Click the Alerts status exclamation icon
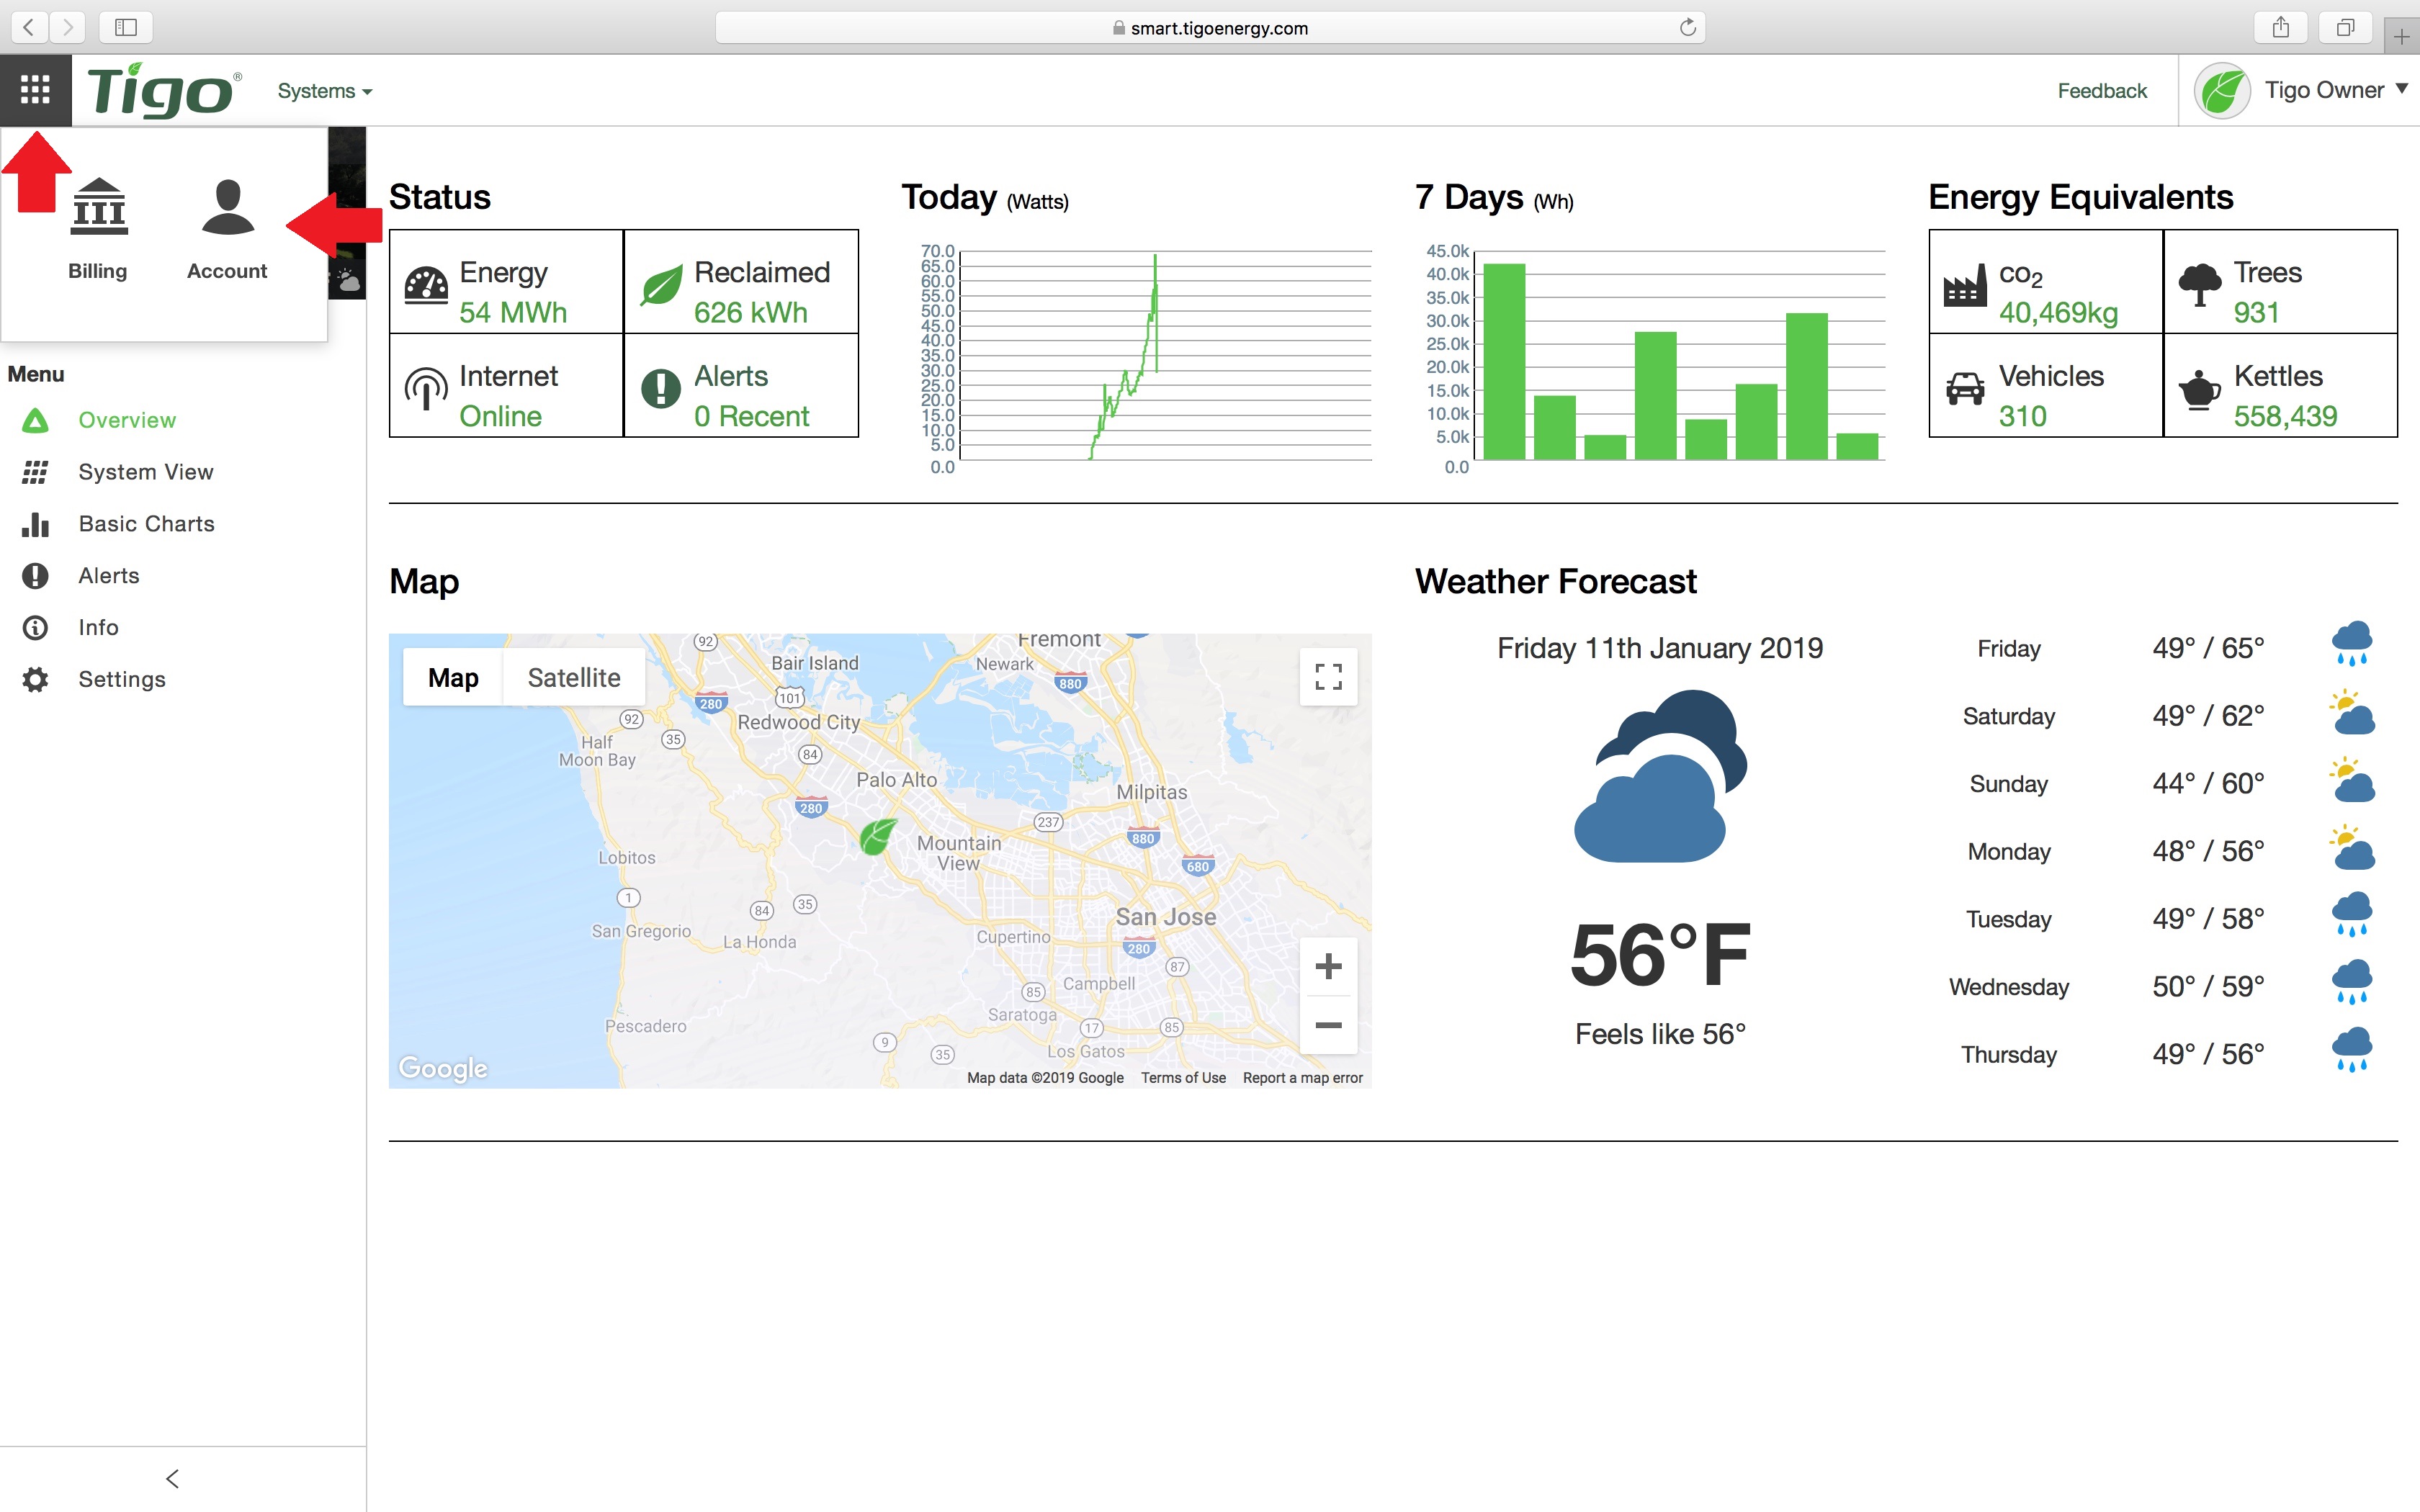Screen dimensions: 2420x1512 point(661,388)
